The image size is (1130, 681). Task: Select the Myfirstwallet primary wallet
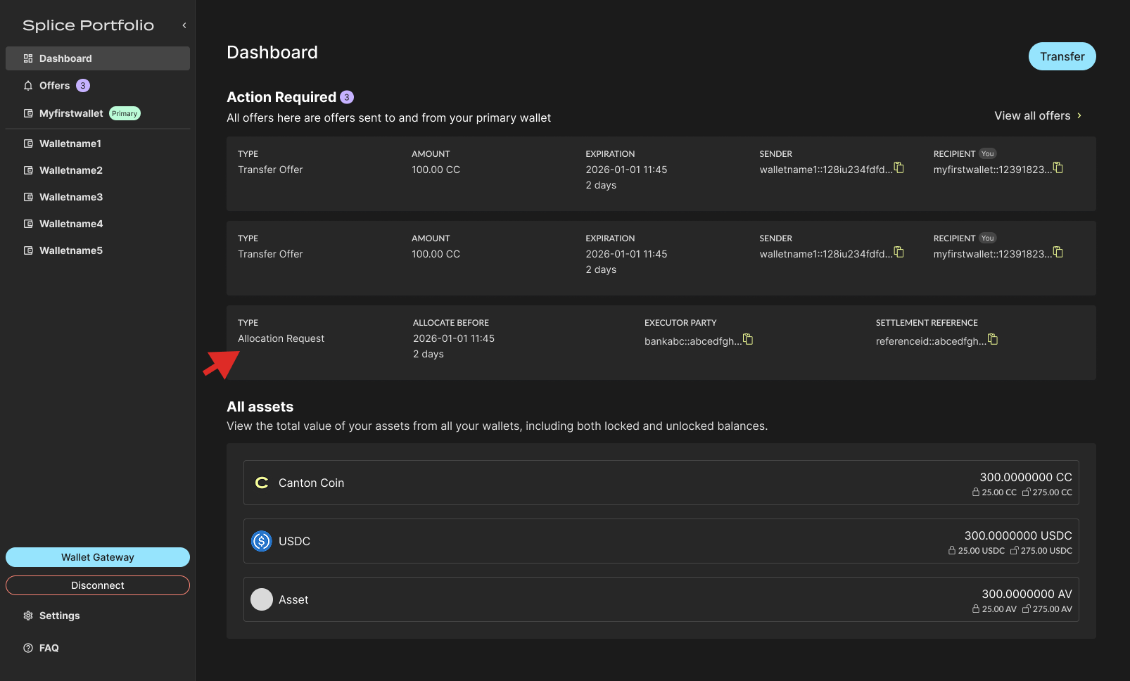pos(98,113)
